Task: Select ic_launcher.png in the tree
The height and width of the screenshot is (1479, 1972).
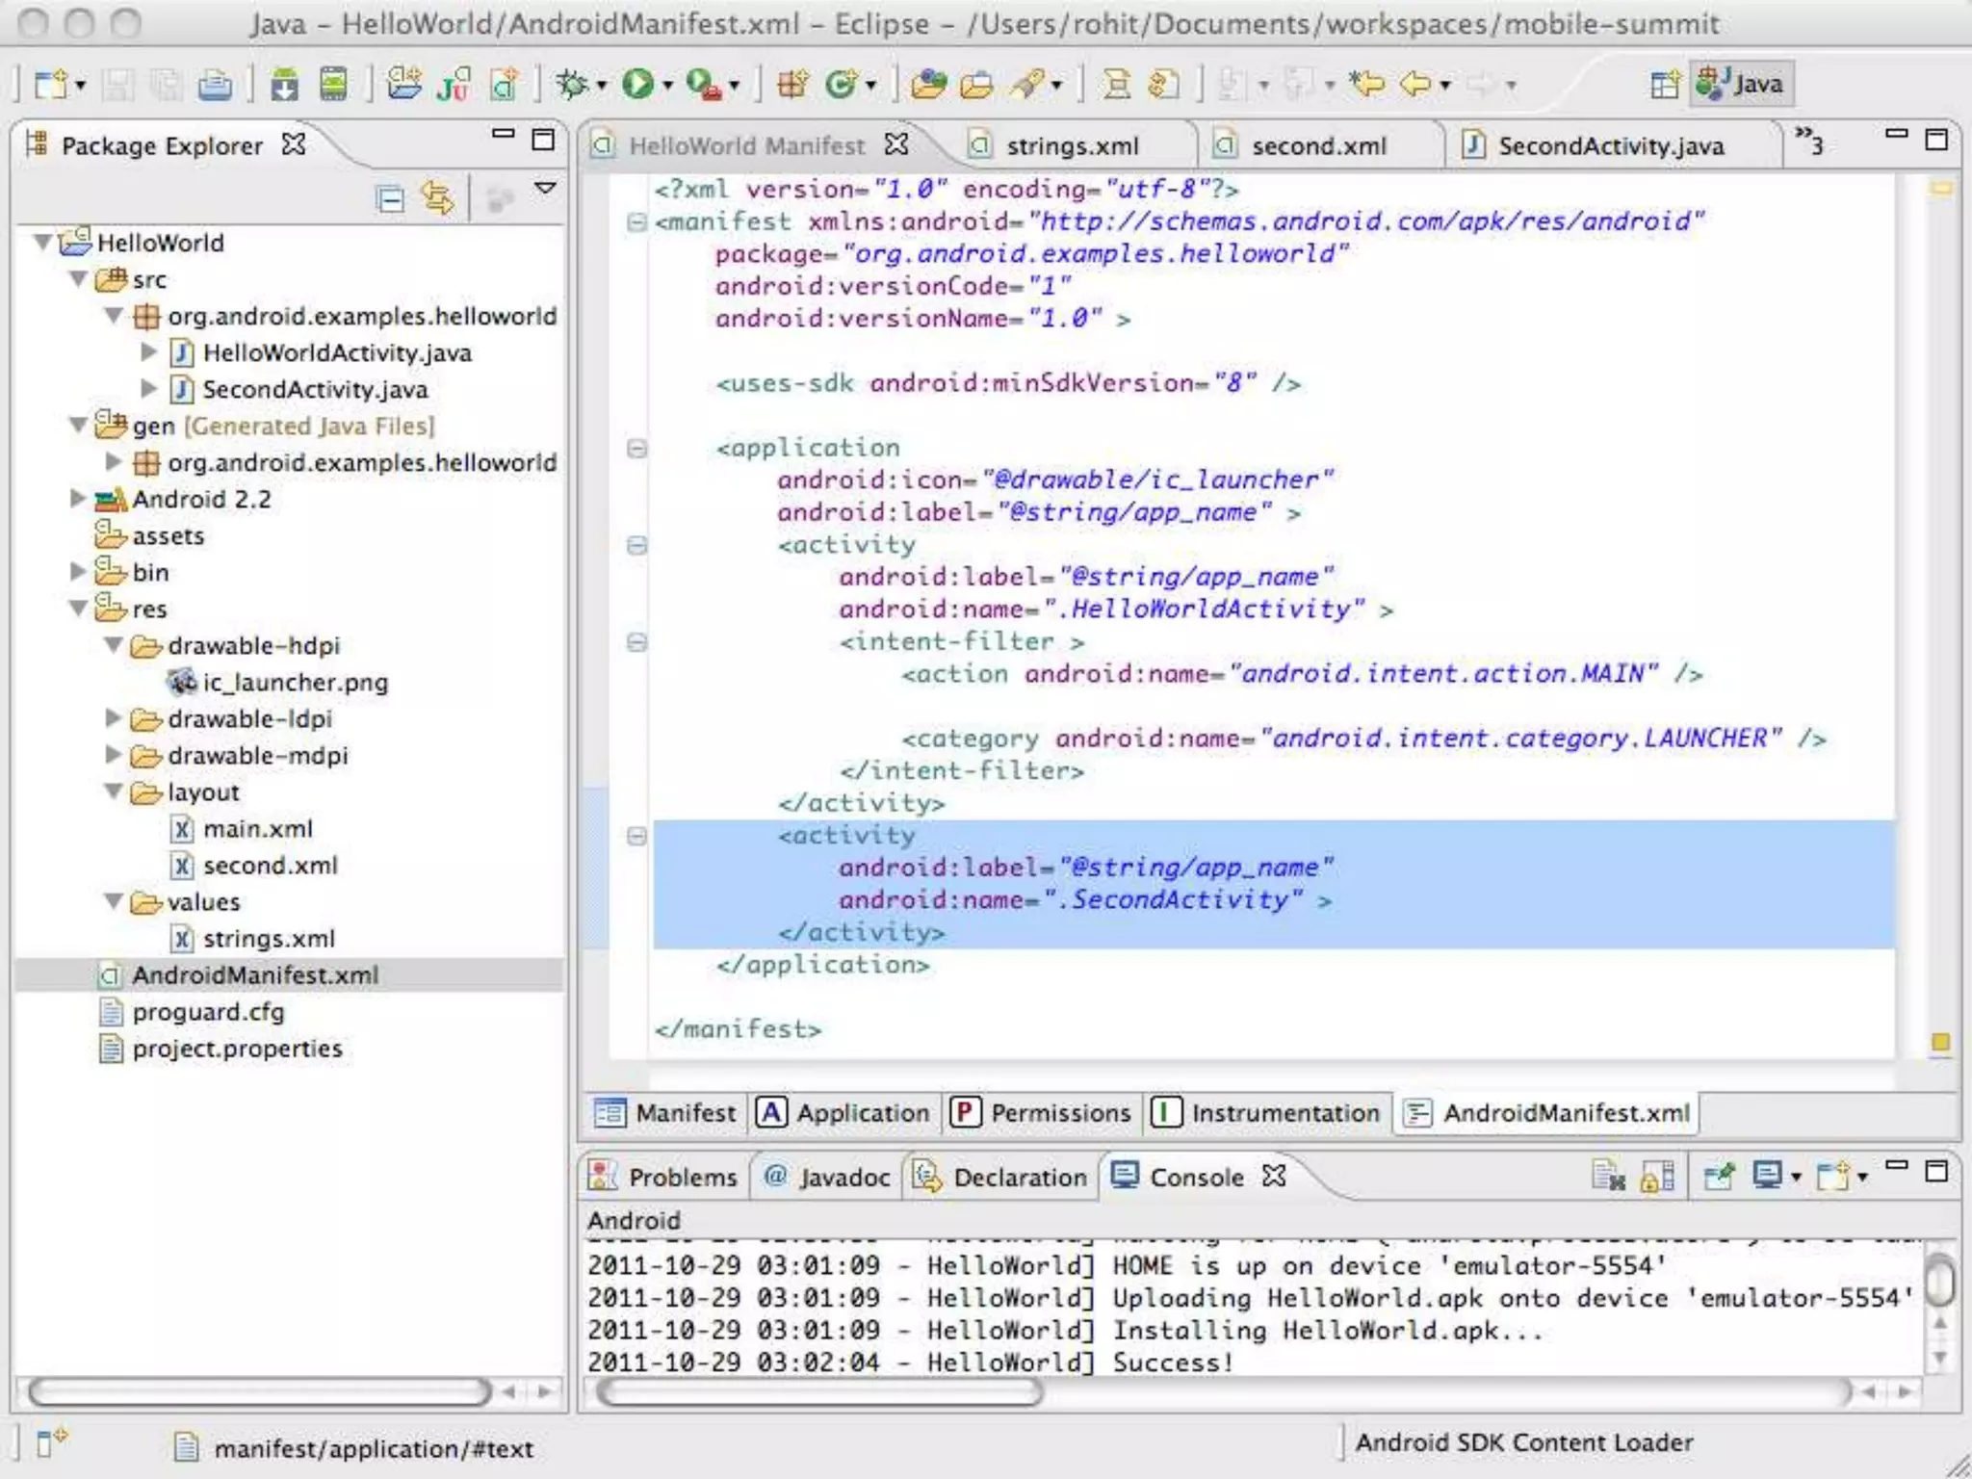Action: [x=296, y=682]
